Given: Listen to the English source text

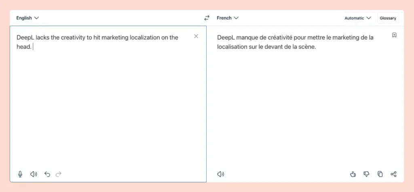Looking at the screenshot, I should pyautogui.click(x=34, y=174).
